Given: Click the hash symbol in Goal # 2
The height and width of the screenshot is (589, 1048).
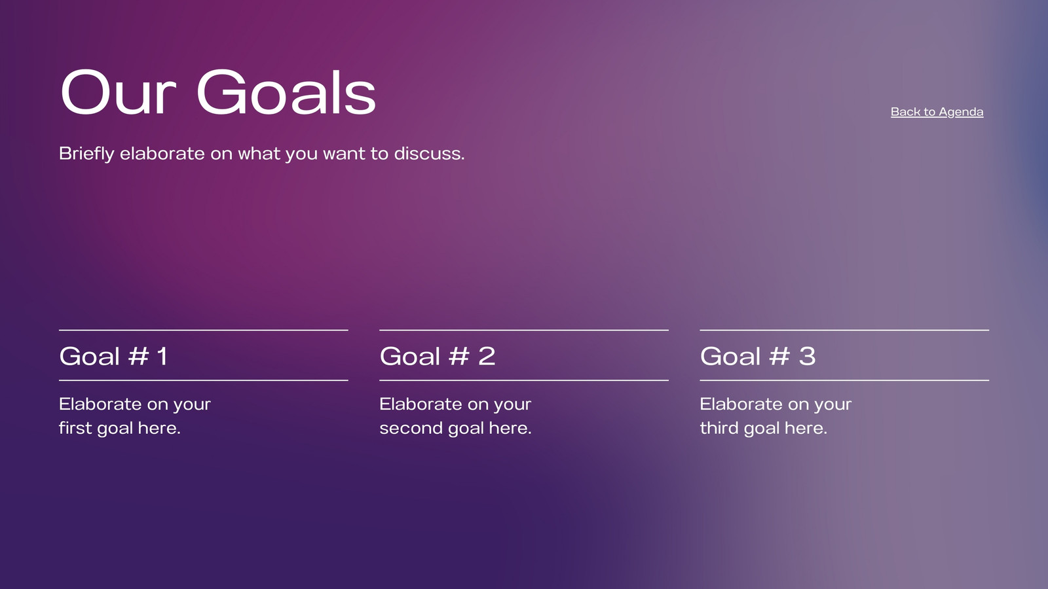Looking at the screenshot, I should tap(459, 356).
